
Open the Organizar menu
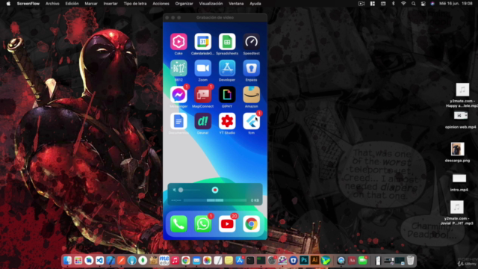point(184,4)
